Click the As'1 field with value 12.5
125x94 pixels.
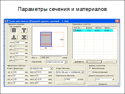pos(42,79)
